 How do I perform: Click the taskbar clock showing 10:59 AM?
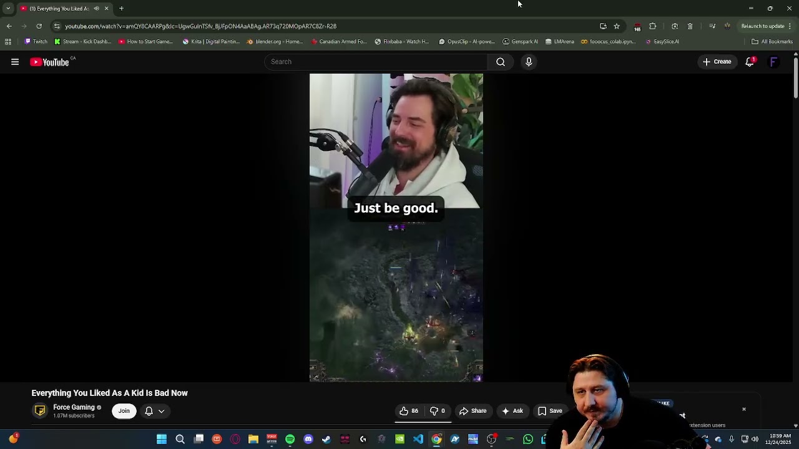tap(780, 439)
